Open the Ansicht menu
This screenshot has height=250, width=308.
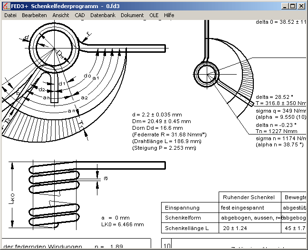61,15
